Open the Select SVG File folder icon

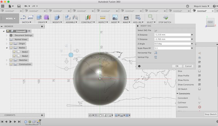point(155,30)
